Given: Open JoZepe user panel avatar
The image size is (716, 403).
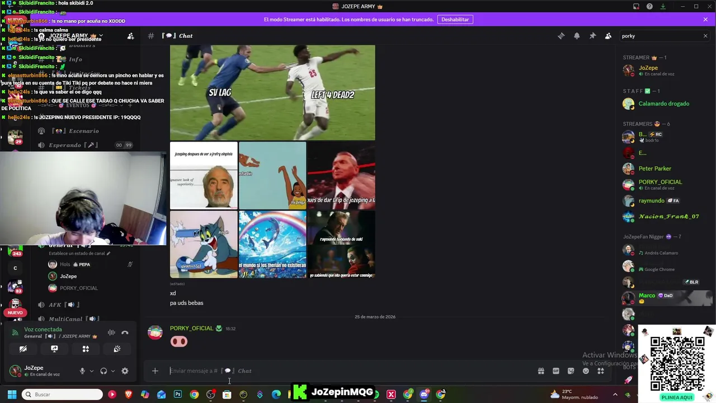Looking at the screenshot, I should 16,371.
